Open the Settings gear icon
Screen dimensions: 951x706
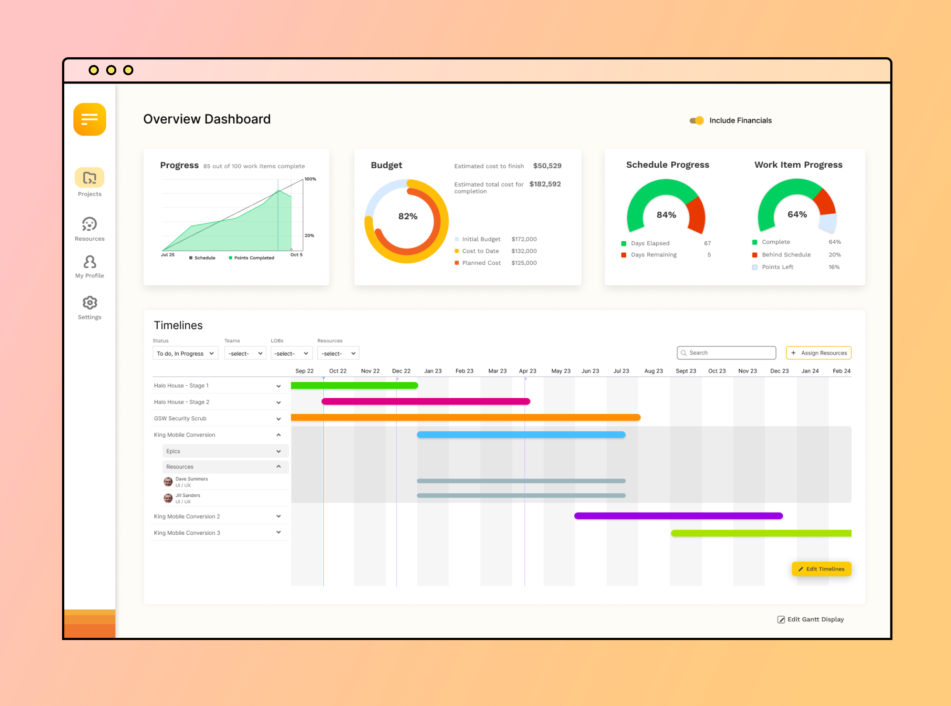coord(90,303)
